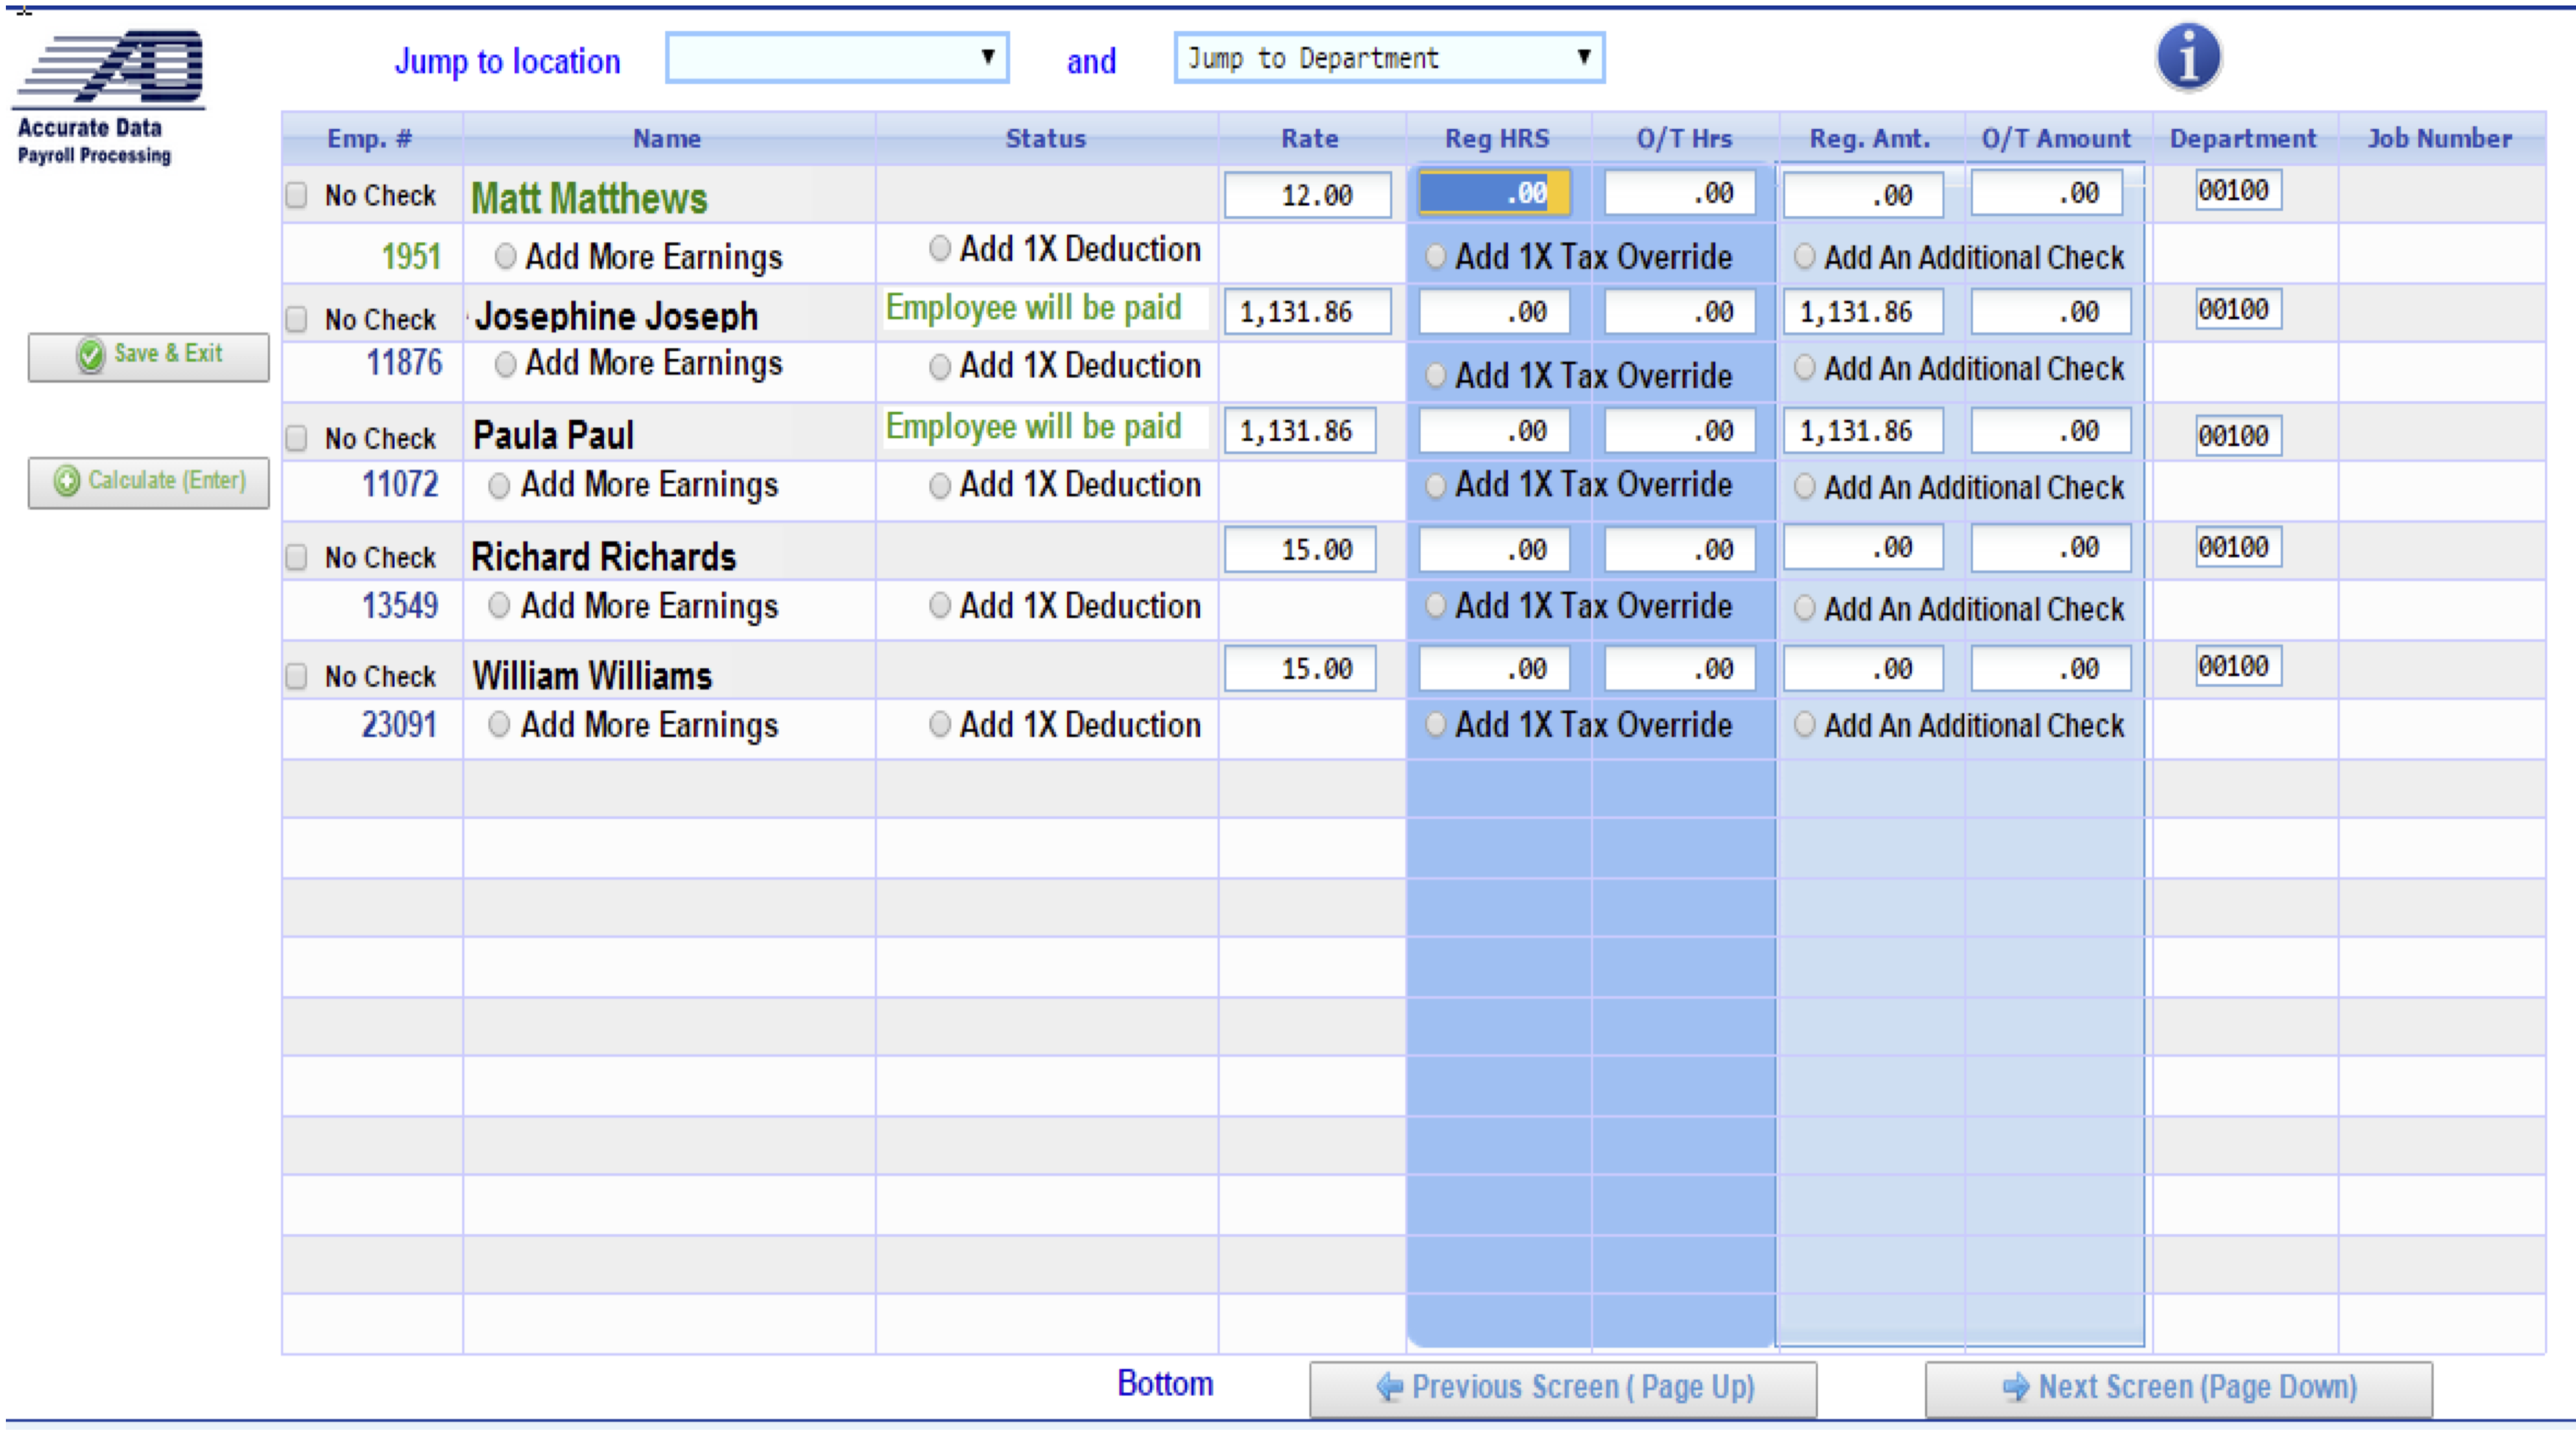Select Add 1X Tax Override for Paula Paul
The image size is (2576, 1431).
[1435, 486]
